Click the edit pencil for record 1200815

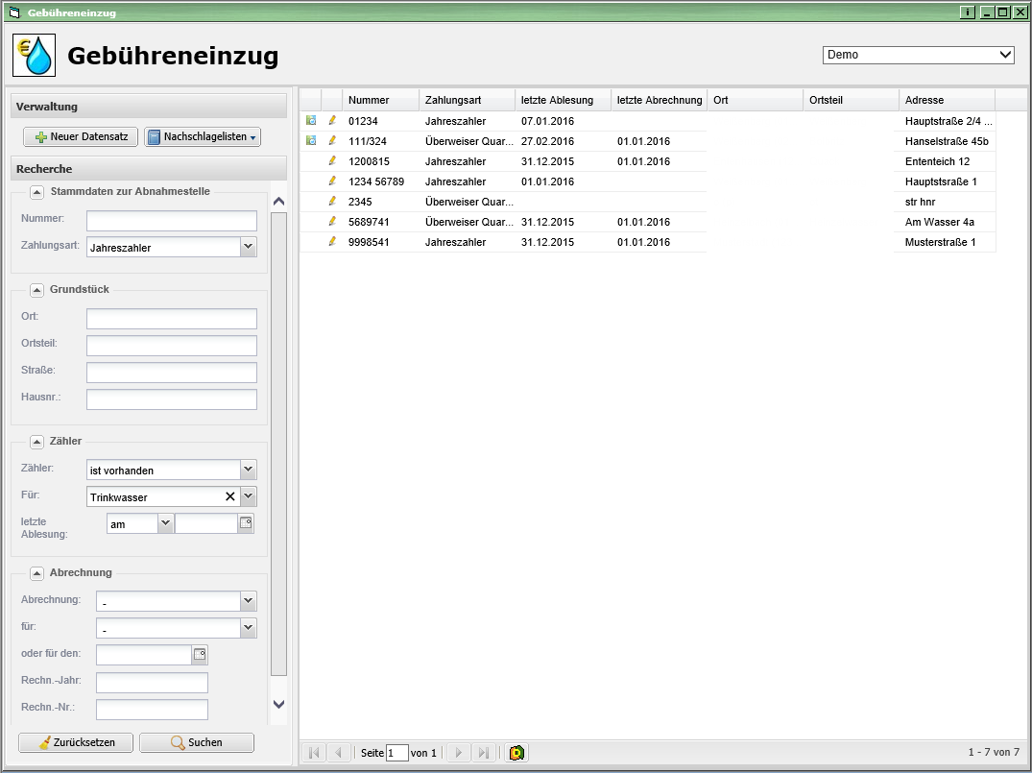tap(332, 161)
